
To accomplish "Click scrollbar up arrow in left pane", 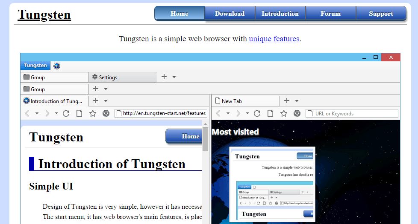I will click(x=205, y=124).
